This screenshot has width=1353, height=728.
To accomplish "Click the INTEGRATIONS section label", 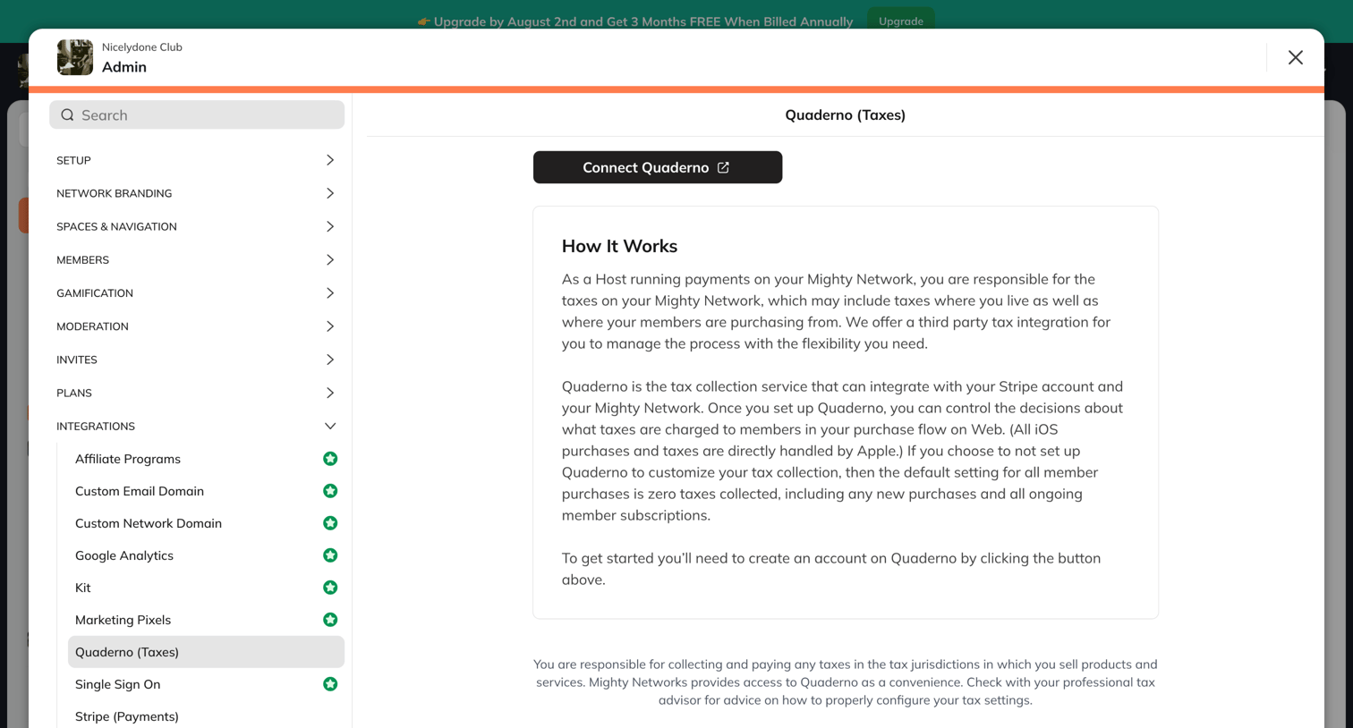I will (x=96, y=427).
